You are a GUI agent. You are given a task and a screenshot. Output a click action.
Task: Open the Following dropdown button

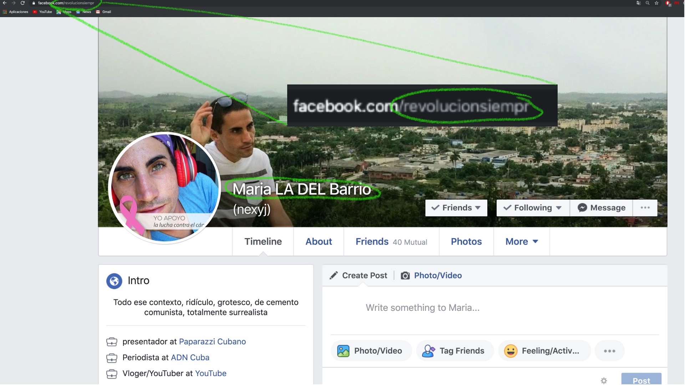coord(533,208)
